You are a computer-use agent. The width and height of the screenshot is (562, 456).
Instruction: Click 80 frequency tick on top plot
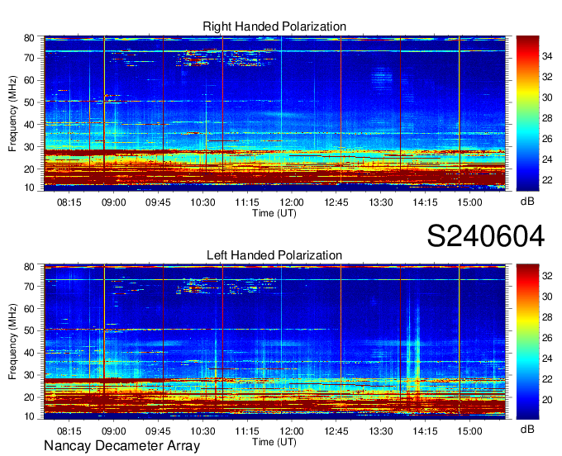(x=30, y=38)
